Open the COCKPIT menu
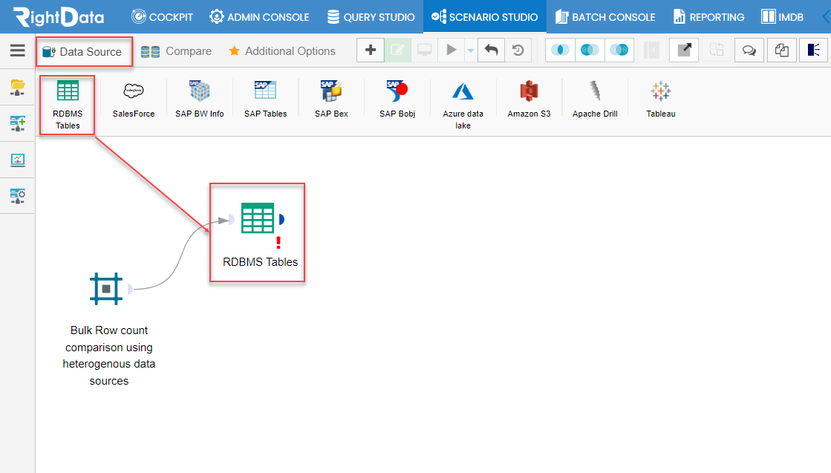 coord(162,17)
